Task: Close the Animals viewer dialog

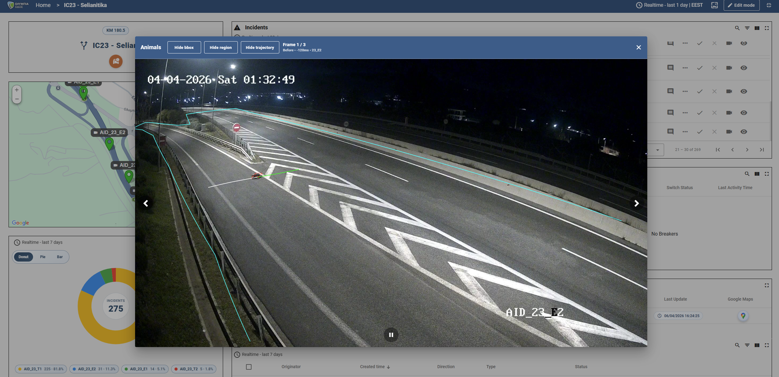Action: coord(638,47)
